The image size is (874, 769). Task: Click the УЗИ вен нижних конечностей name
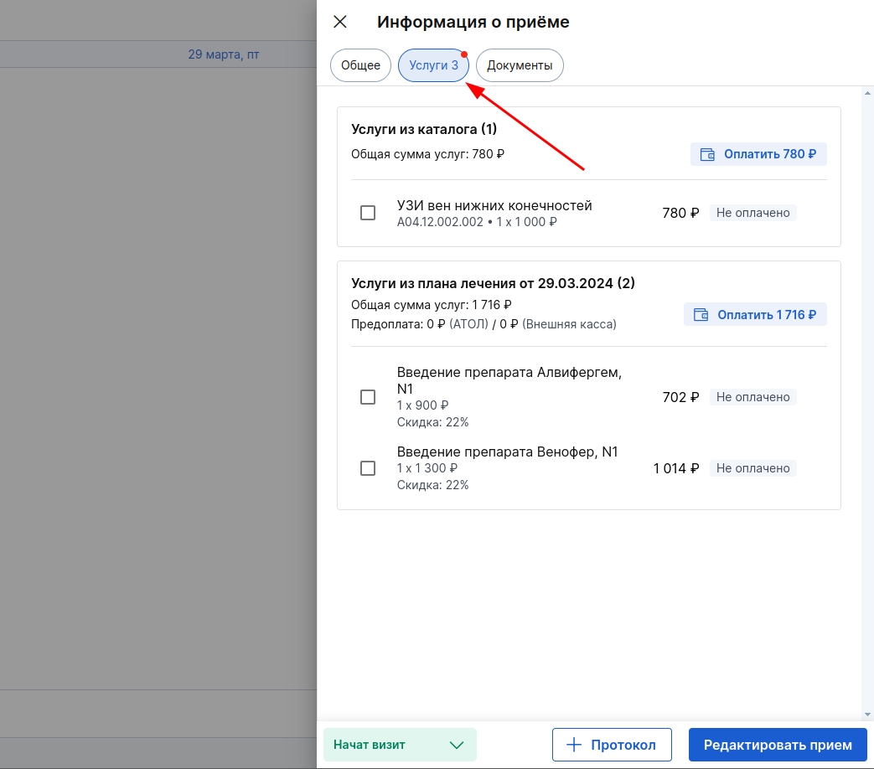(x=494, y=205)
